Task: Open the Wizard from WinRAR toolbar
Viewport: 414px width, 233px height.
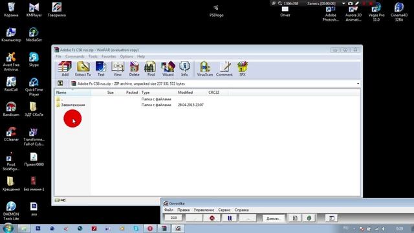Action: pos(168,69)
